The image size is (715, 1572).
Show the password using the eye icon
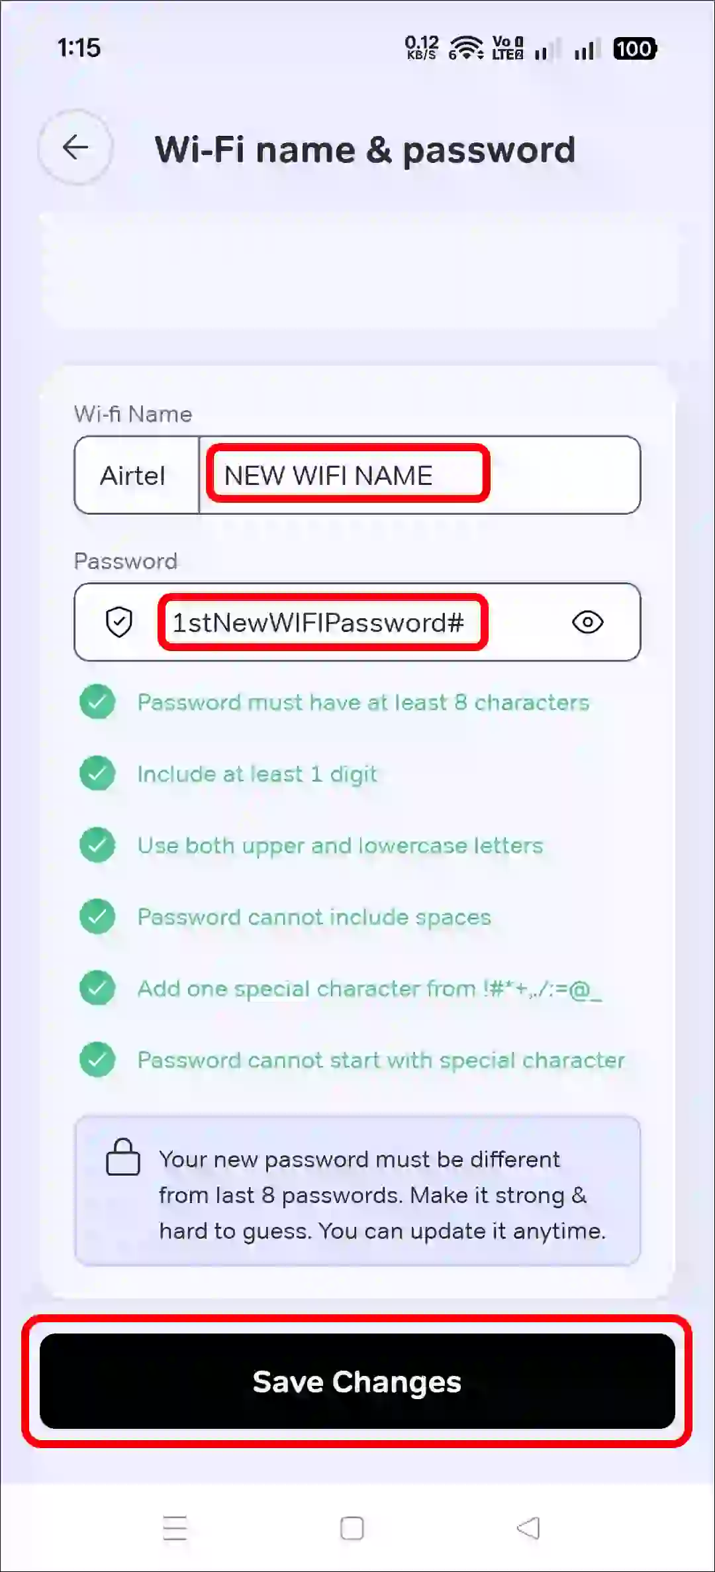(x=588, y=622)
